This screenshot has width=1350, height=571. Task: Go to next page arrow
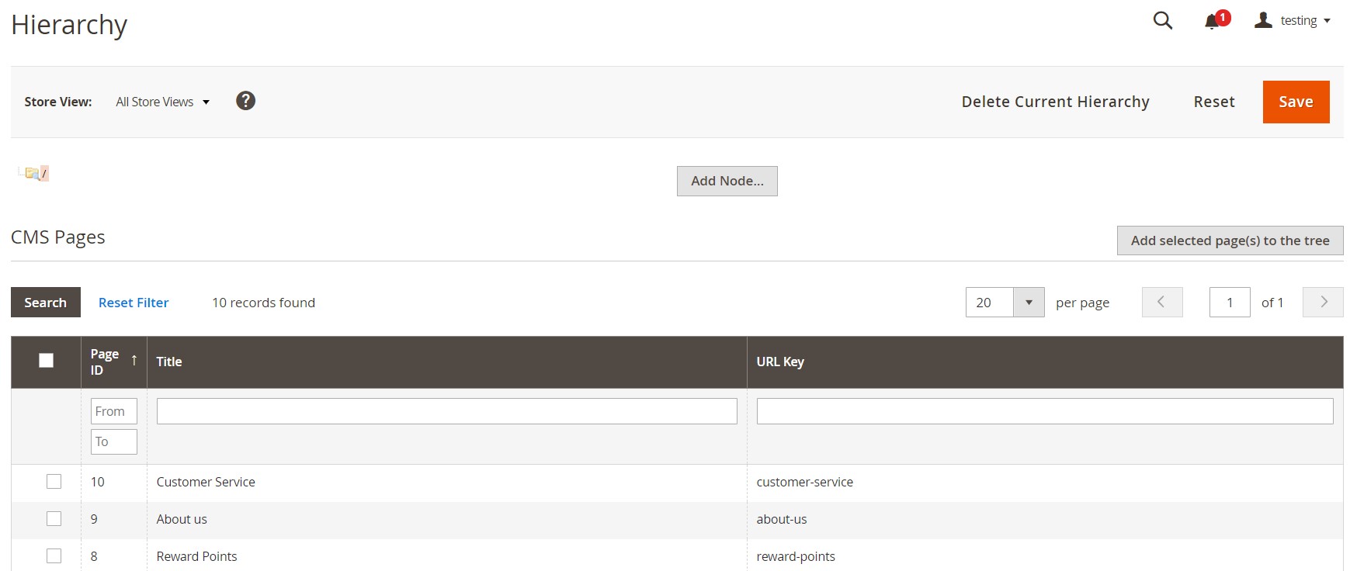(x=1323, y=302)
